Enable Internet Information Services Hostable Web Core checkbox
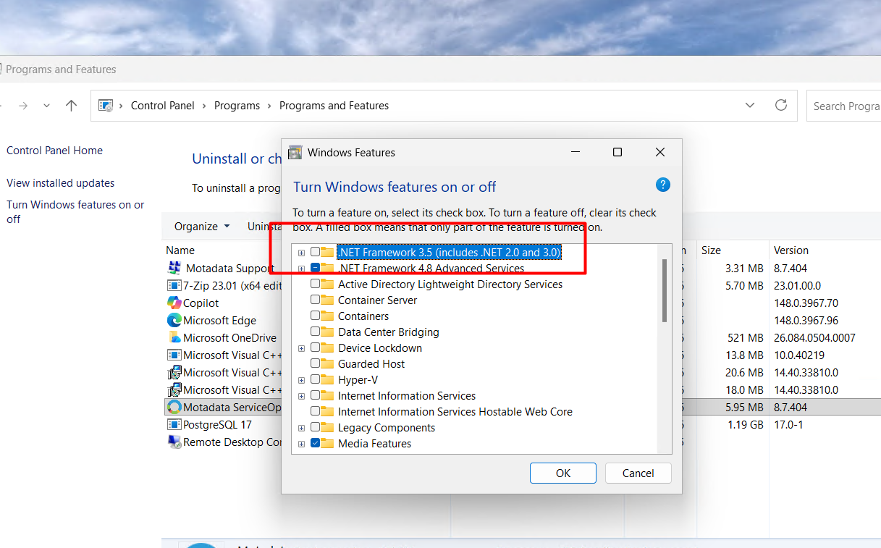The height and width of the screenshot is (548, 881). point(315,412)
